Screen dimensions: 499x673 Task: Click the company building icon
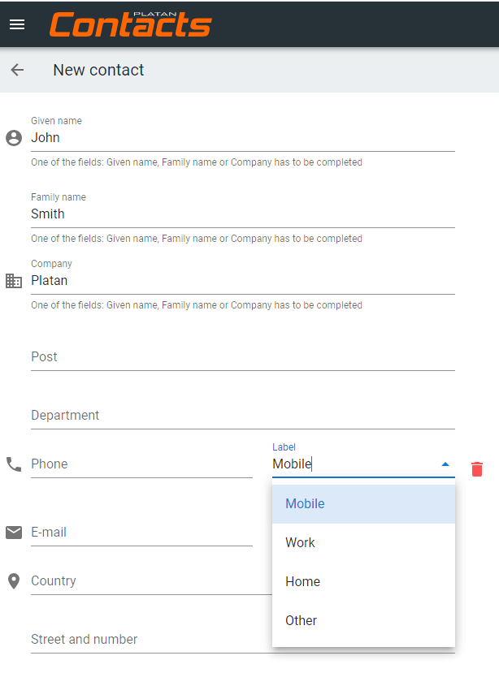coord(14,281)
